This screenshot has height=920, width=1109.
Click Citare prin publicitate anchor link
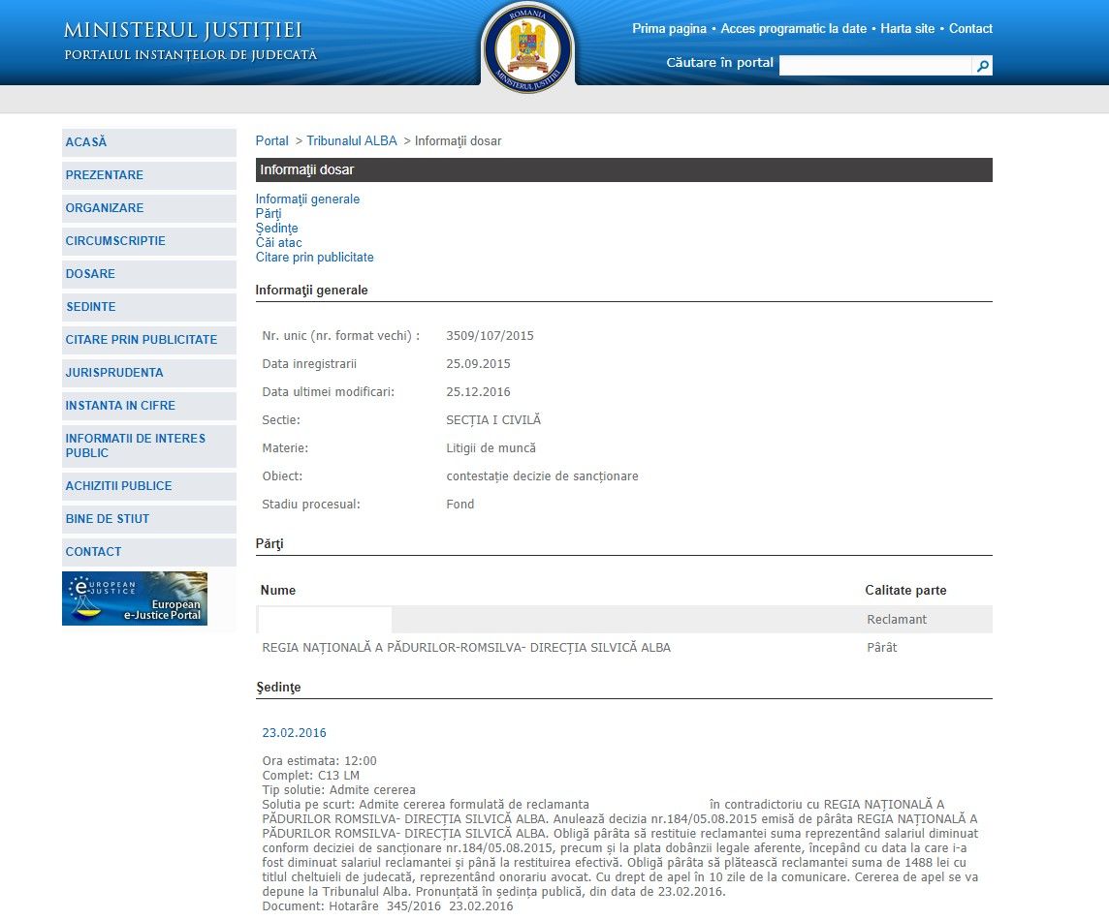314,258
